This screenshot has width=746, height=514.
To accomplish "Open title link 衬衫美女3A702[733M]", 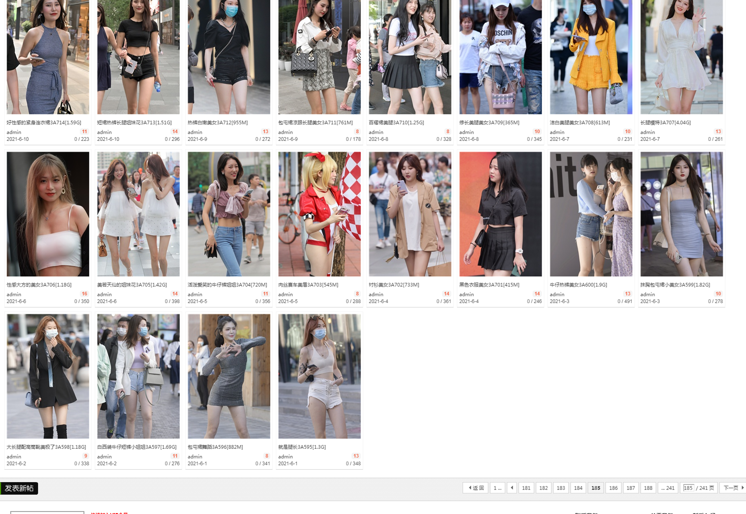I will tap(394, 285).
